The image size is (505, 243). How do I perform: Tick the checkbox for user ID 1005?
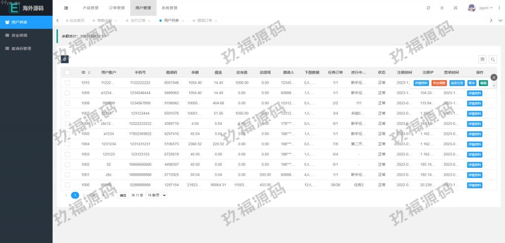[x=67, y=134]
